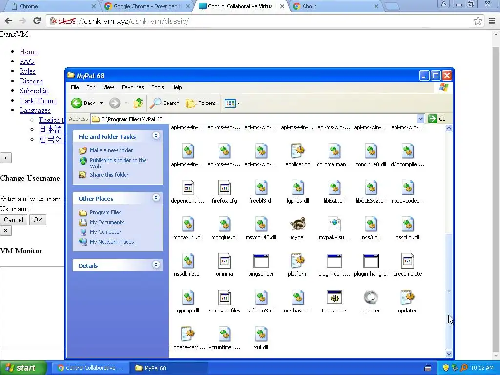Click the Explorer scrollbar down arrow
Image resolution: width=500 pixels, height=375 pixels.
(449, 354)
